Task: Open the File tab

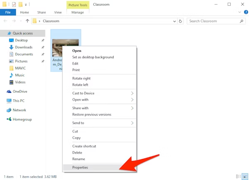Action: [x=8, y=12]
